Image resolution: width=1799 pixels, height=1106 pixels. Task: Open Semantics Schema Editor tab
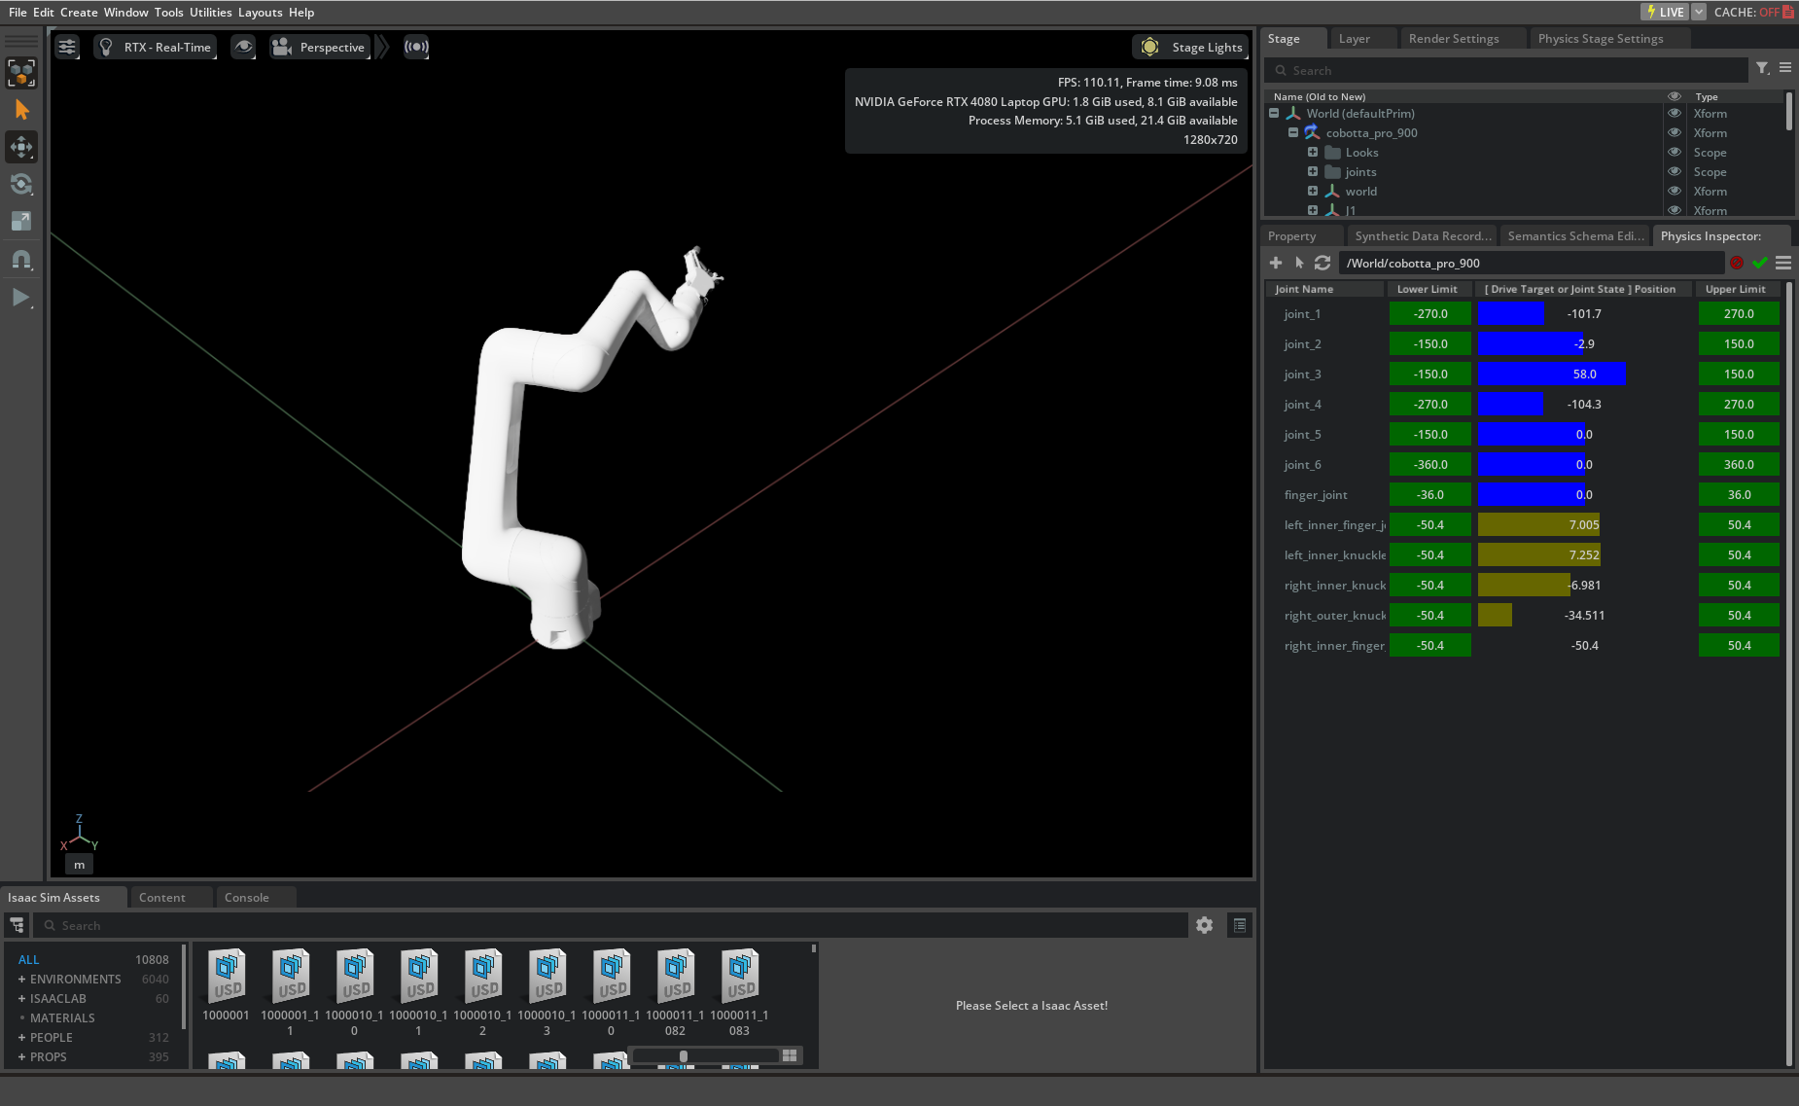[x=1576, y=236]
